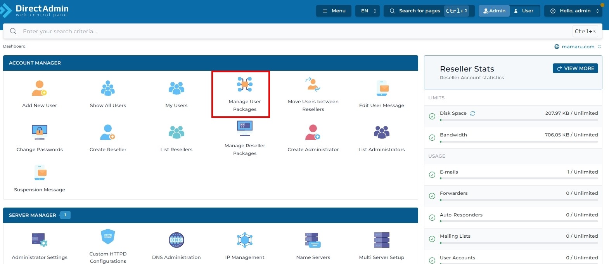Launch DNS Administration

coord(176,240)
